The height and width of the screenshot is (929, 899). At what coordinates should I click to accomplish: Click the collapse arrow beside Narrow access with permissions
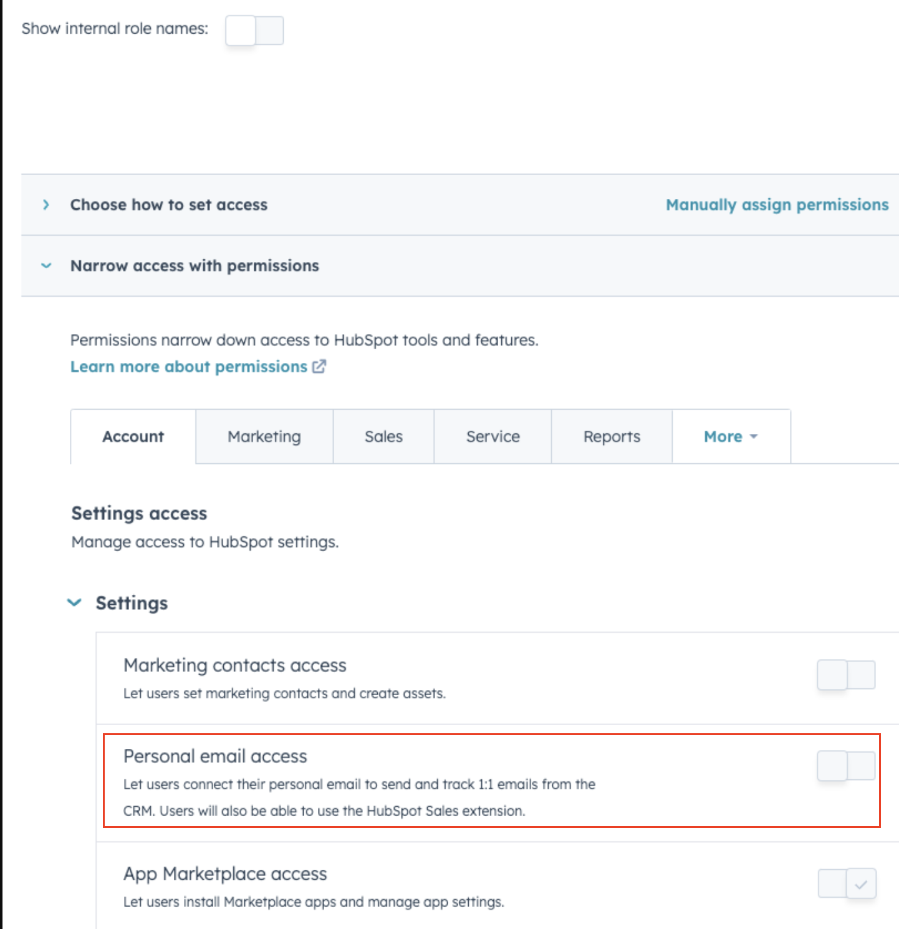46,266
